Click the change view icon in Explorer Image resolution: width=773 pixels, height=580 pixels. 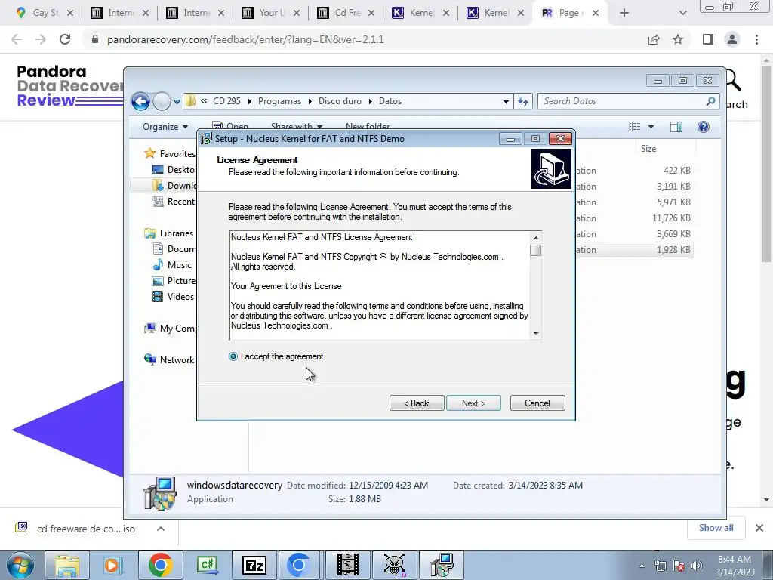634,127
